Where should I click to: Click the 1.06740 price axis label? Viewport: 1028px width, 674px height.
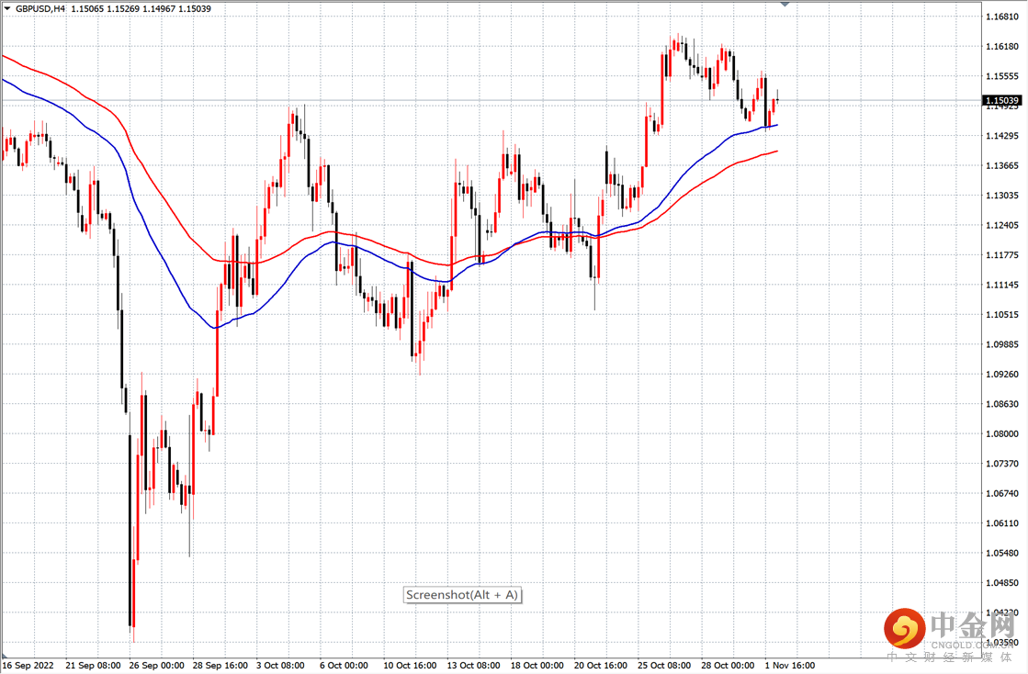(1001, 493)
